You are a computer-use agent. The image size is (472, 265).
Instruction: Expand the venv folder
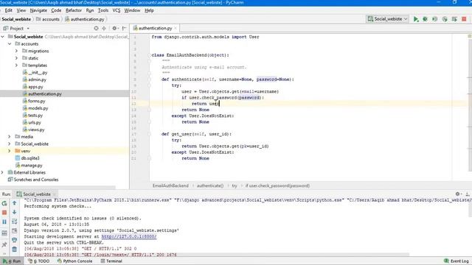10,151
